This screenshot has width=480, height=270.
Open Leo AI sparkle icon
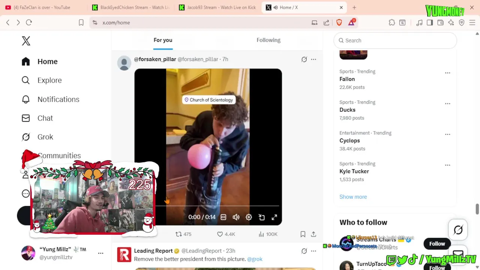coord(451,22)
